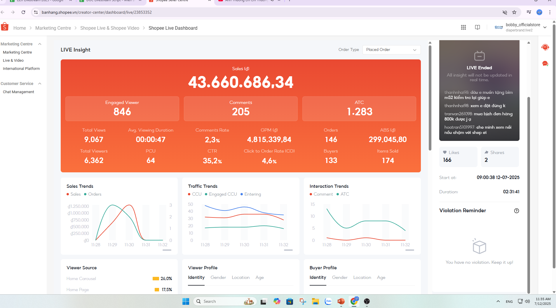Switch Buyer Profile to Location tab
Screen dimensions: 556x308
(362, 277)
